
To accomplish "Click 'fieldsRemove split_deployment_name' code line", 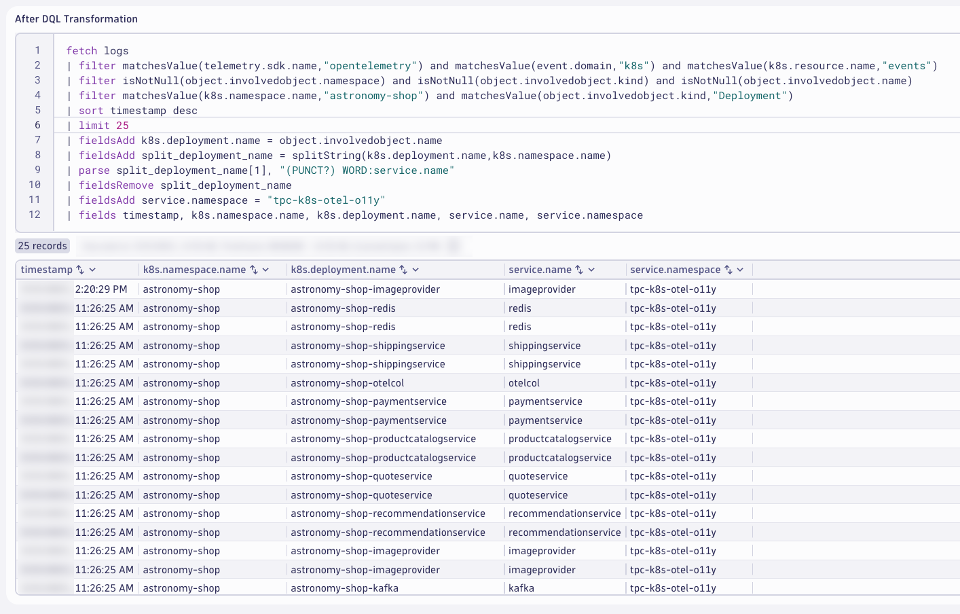I will 179,185.
